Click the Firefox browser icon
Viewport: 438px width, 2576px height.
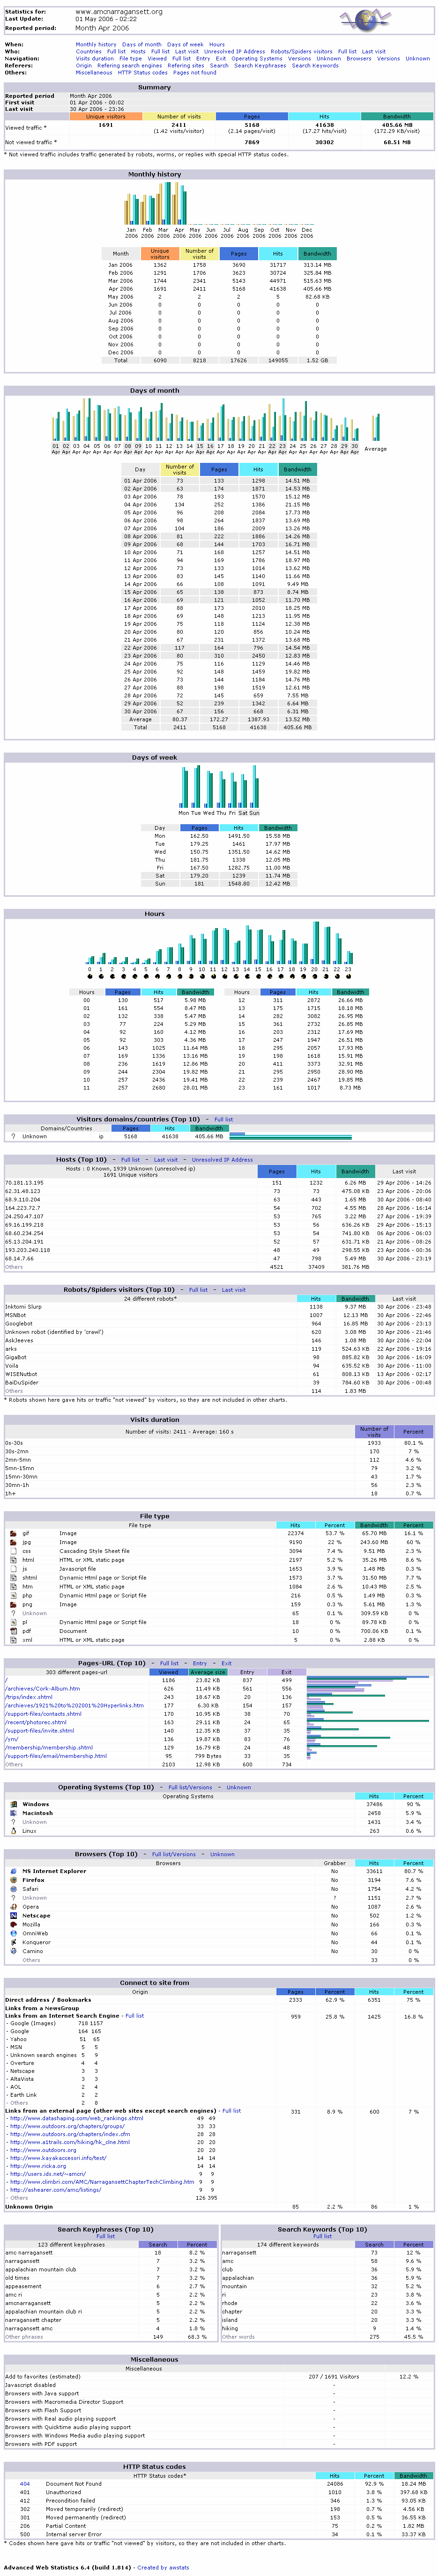(12, 1880)
